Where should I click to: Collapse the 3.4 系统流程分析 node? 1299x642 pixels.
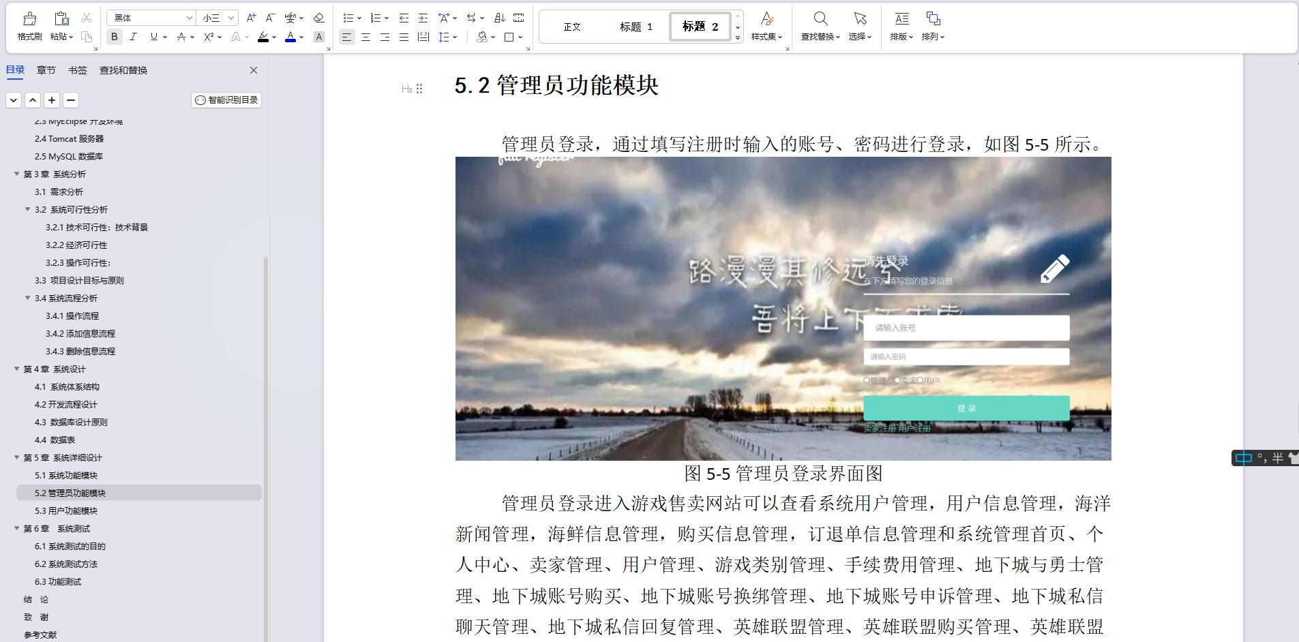28,298
